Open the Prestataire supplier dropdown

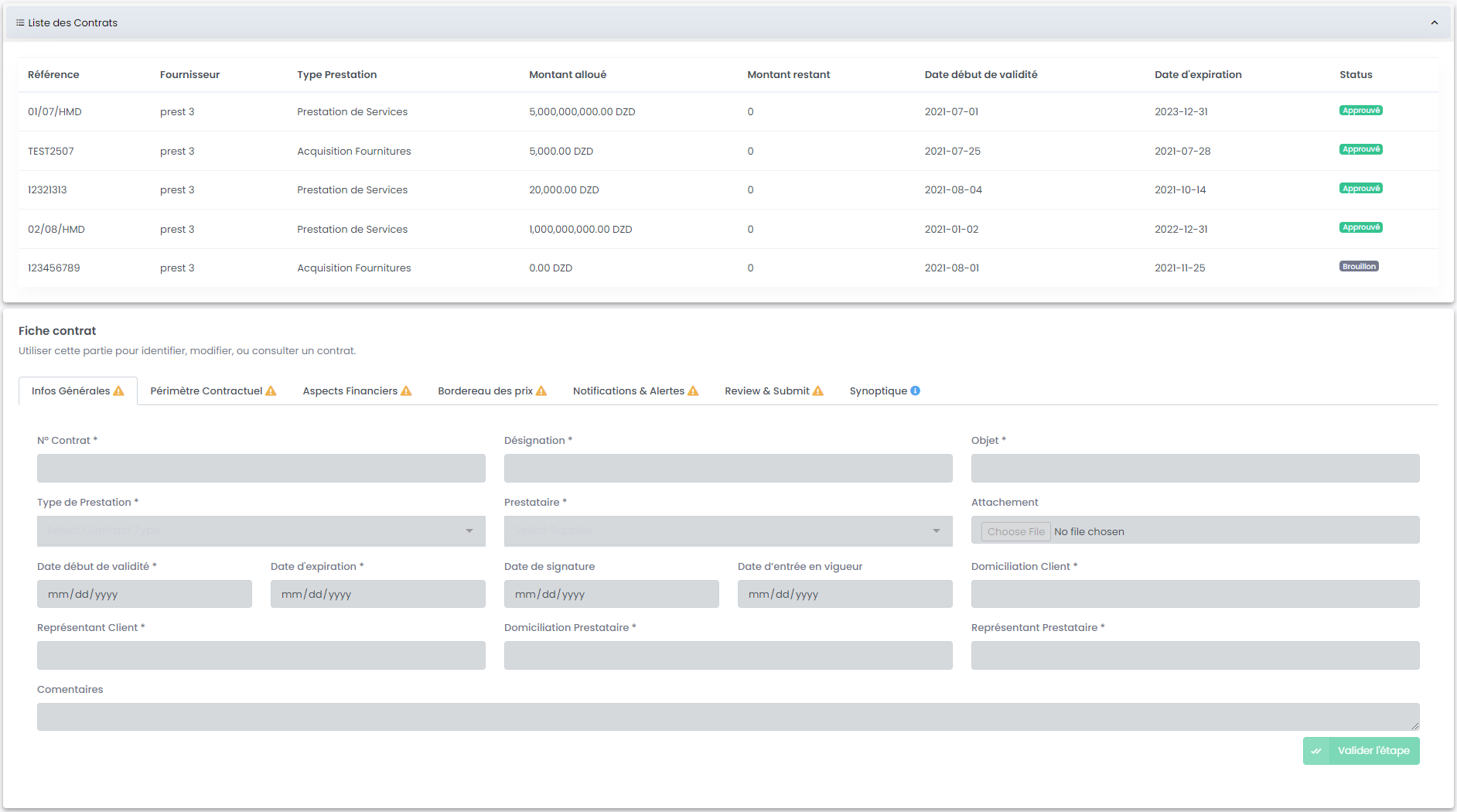(x=728, y=531)
